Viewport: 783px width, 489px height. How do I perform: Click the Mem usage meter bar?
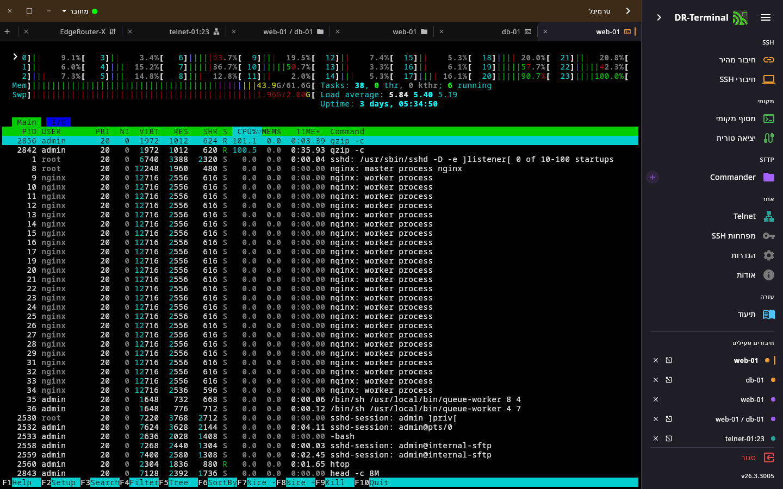[x=164, y=85]
